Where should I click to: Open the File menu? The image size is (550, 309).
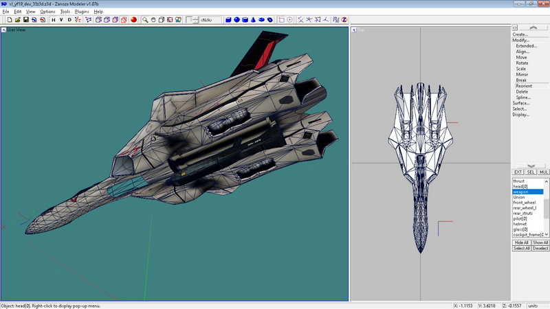tap(5, 12)
